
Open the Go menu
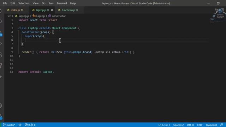pos(43,3)
